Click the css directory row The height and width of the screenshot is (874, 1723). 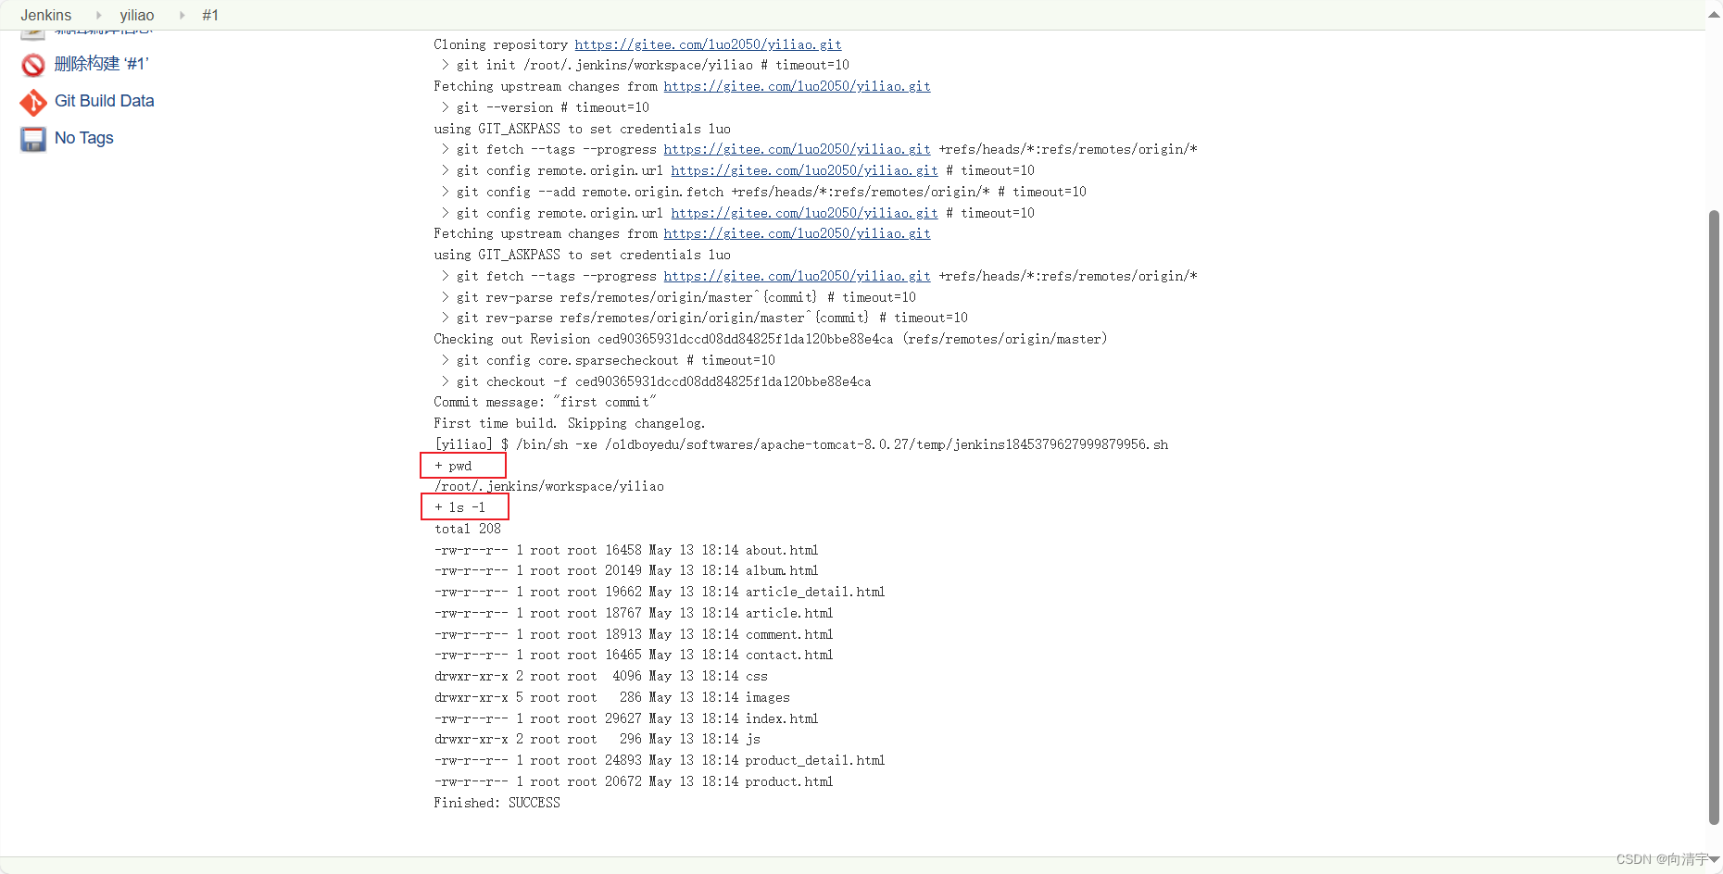pyautogui.click(x=601, y=676)
